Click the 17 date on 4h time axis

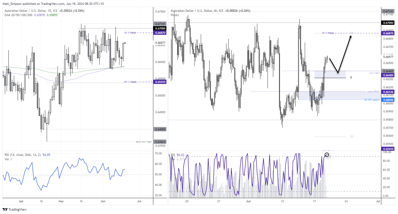[314, 201]
